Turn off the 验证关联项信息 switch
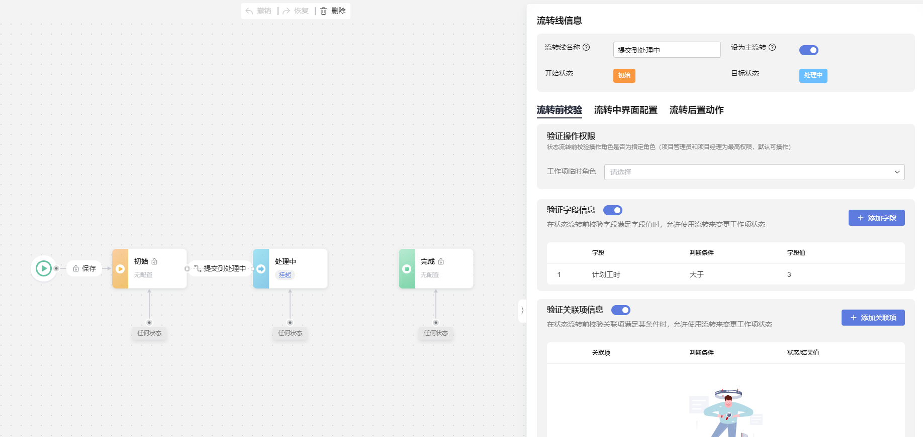The width and height of the screenshot is (923, 437). tap(621, 310)
